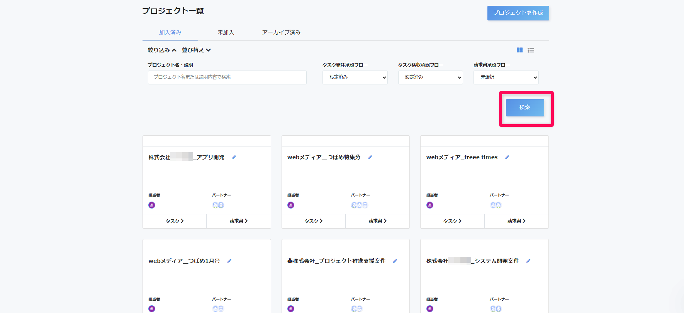Click the 検索 search button
The height and width of the screenshot is (313, 684).
click(x=525, y=108)
